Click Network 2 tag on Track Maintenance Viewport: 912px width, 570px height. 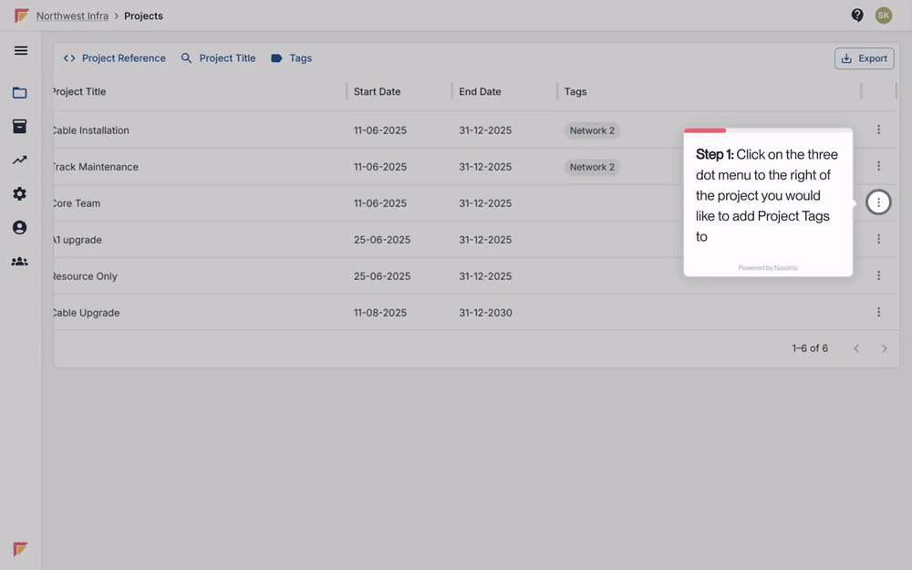tap(592, 167)
